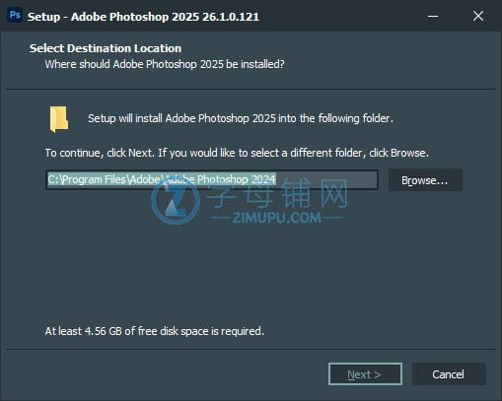Image resolution: width=502 pixels, height=401 pixels.
Task: Click the 'Select Destination Location' heading
Action: (x=106, y=48)
